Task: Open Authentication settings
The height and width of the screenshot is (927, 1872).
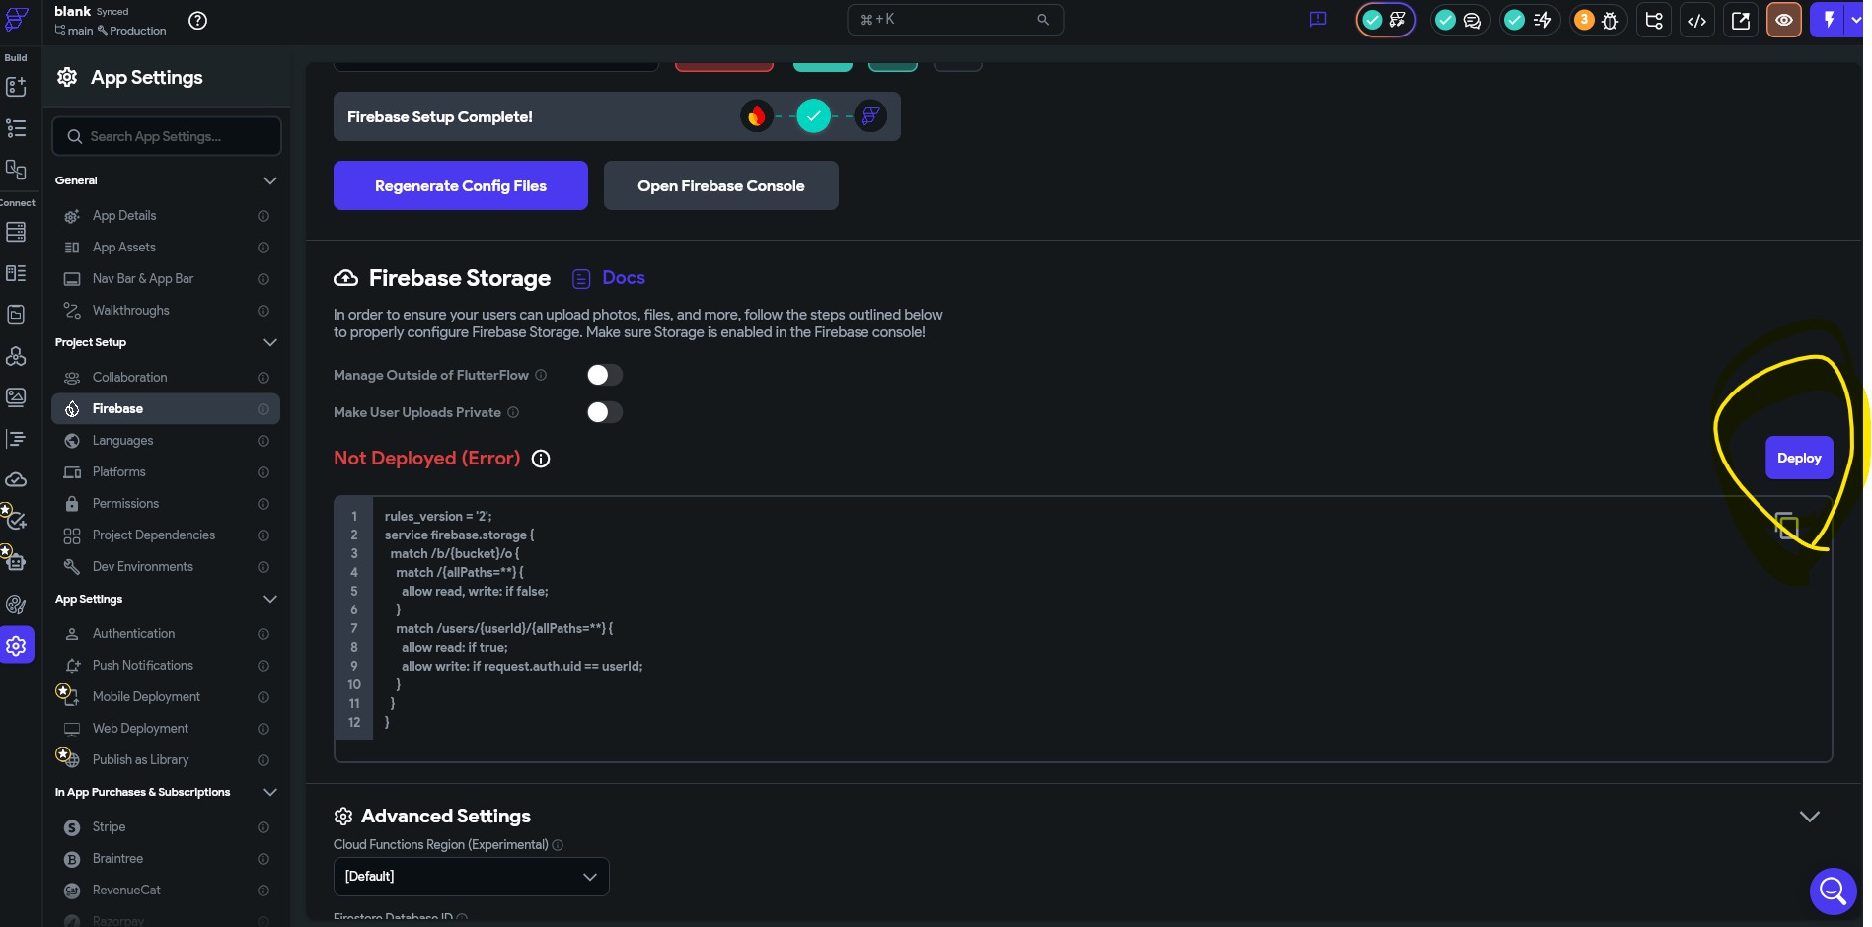Action: click(166, 634)
